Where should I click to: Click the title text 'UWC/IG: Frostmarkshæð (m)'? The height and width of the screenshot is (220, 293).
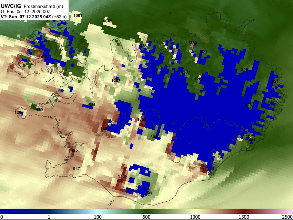click(32, 6)
